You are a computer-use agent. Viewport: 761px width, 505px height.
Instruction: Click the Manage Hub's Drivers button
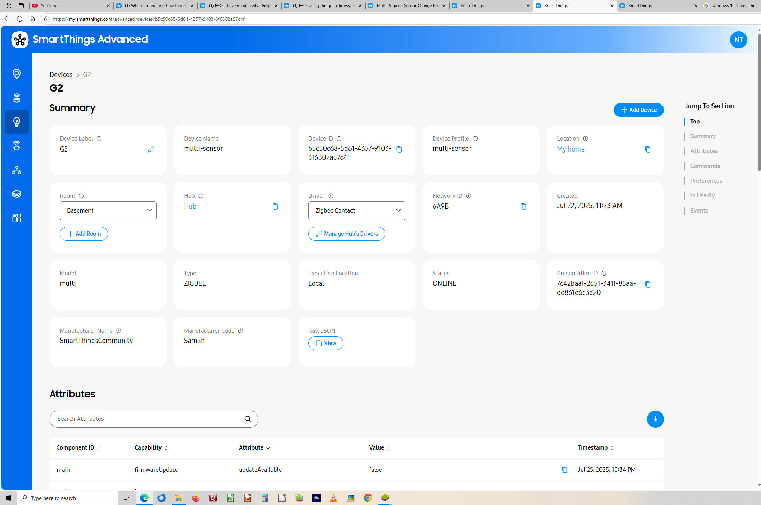tap(347, 234)
